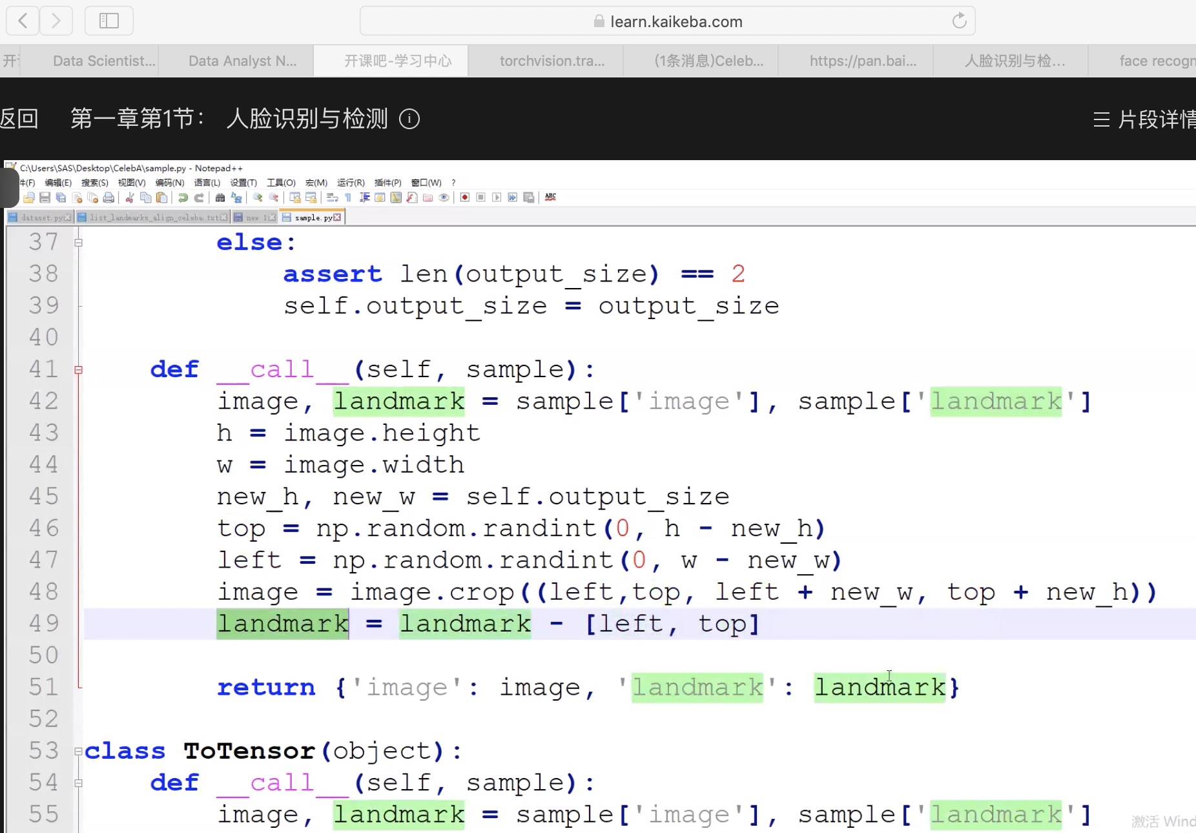Image resolution: width=1196 pixels, height=833 pixels.
Task: Open the 语言(L) menu
Action: 207,183
